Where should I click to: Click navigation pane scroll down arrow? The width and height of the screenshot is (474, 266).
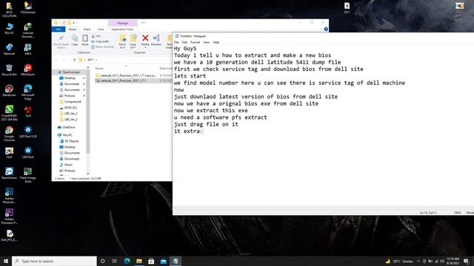[88, 174]
